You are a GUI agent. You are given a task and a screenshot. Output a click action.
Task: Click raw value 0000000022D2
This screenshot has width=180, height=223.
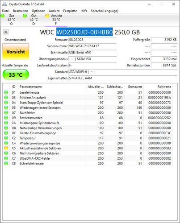[x=159, y=118]
